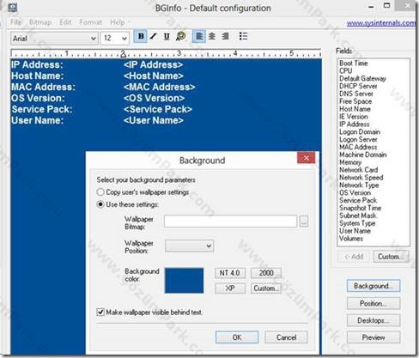Click OK in Background dialog
The height and width of the screenshot is (358, 419).
237,337
